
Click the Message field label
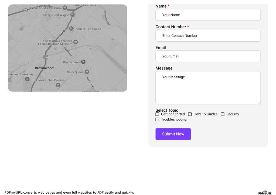[x=164, y=68]
